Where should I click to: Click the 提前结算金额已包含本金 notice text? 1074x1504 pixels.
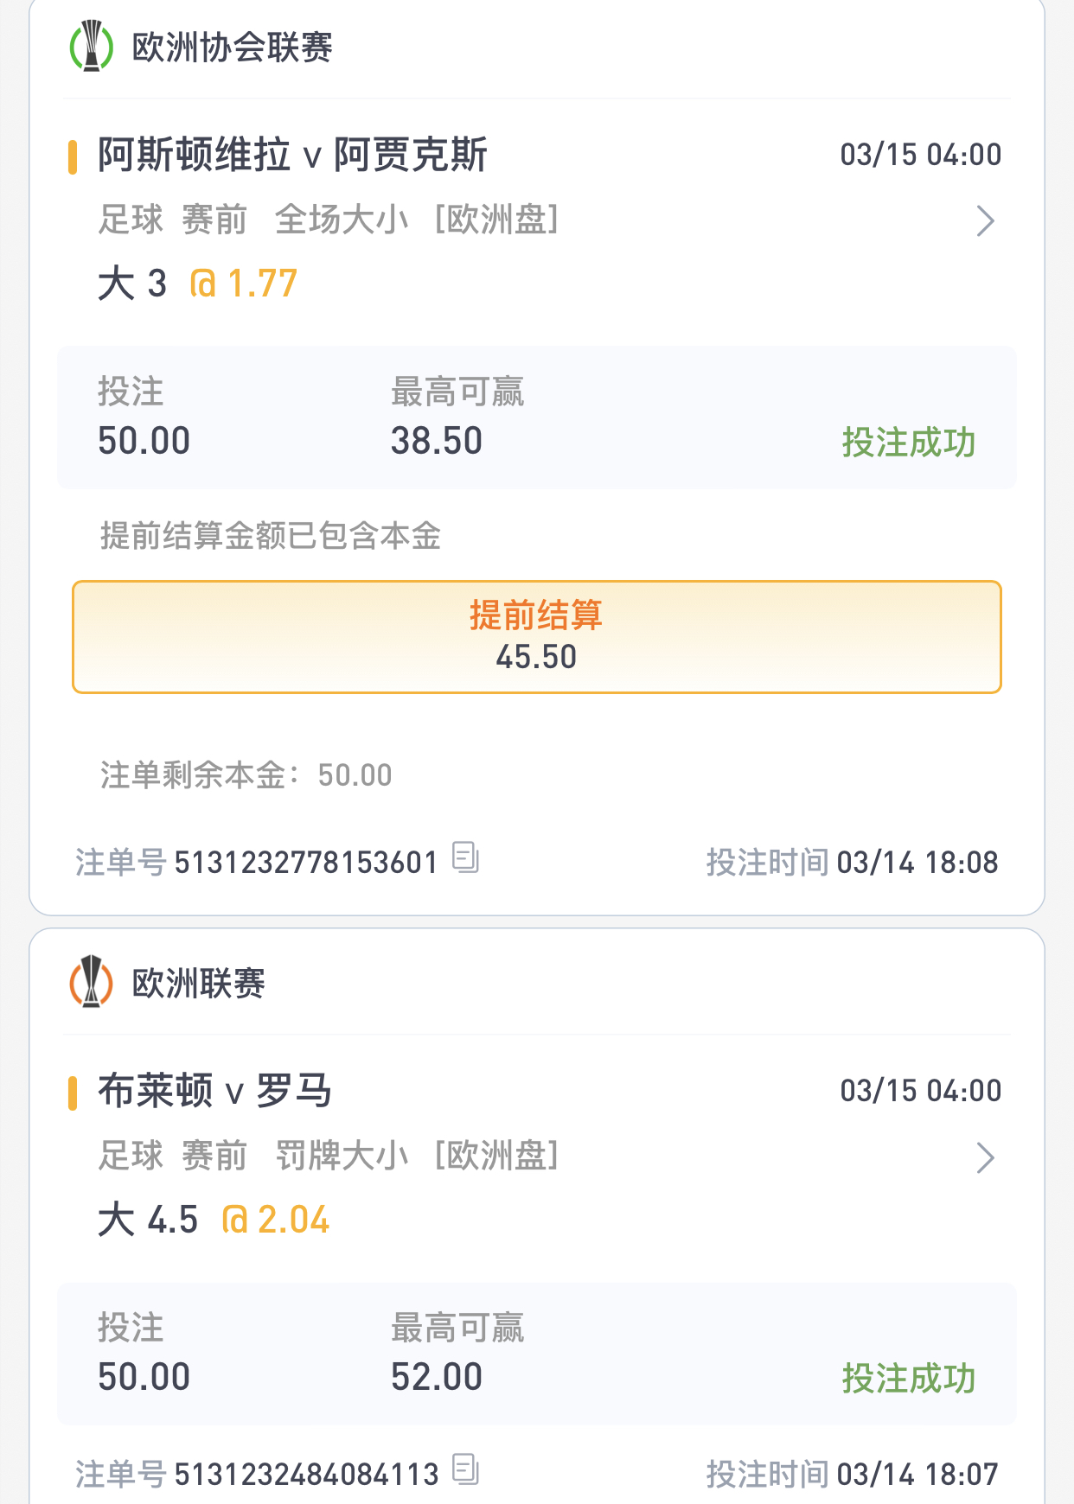point(271,537)
